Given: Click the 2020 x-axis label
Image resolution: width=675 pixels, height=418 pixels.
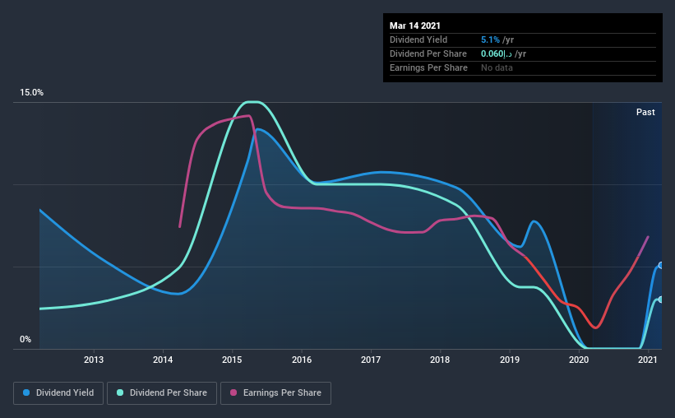Looking at the screenshot, I should coord(579,360).
